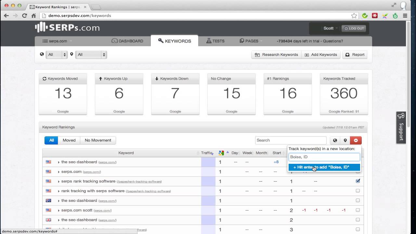This screenshot has height=234, width=416.
Task: Click the red minus remove button
Action: pyautogui.click(x=356, y=140)
